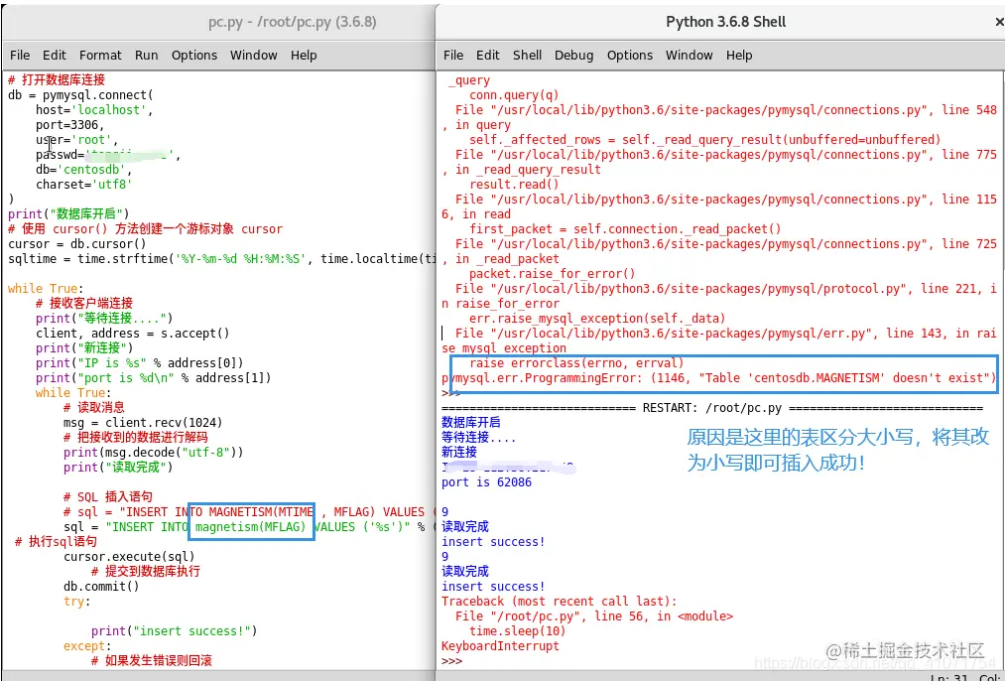1005x681 pixels.
Task: Click the 'db='centosdb'' line in editor
Action: coord(84,170)
